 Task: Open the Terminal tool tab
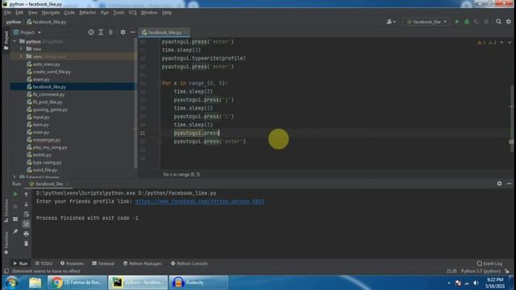103,263
